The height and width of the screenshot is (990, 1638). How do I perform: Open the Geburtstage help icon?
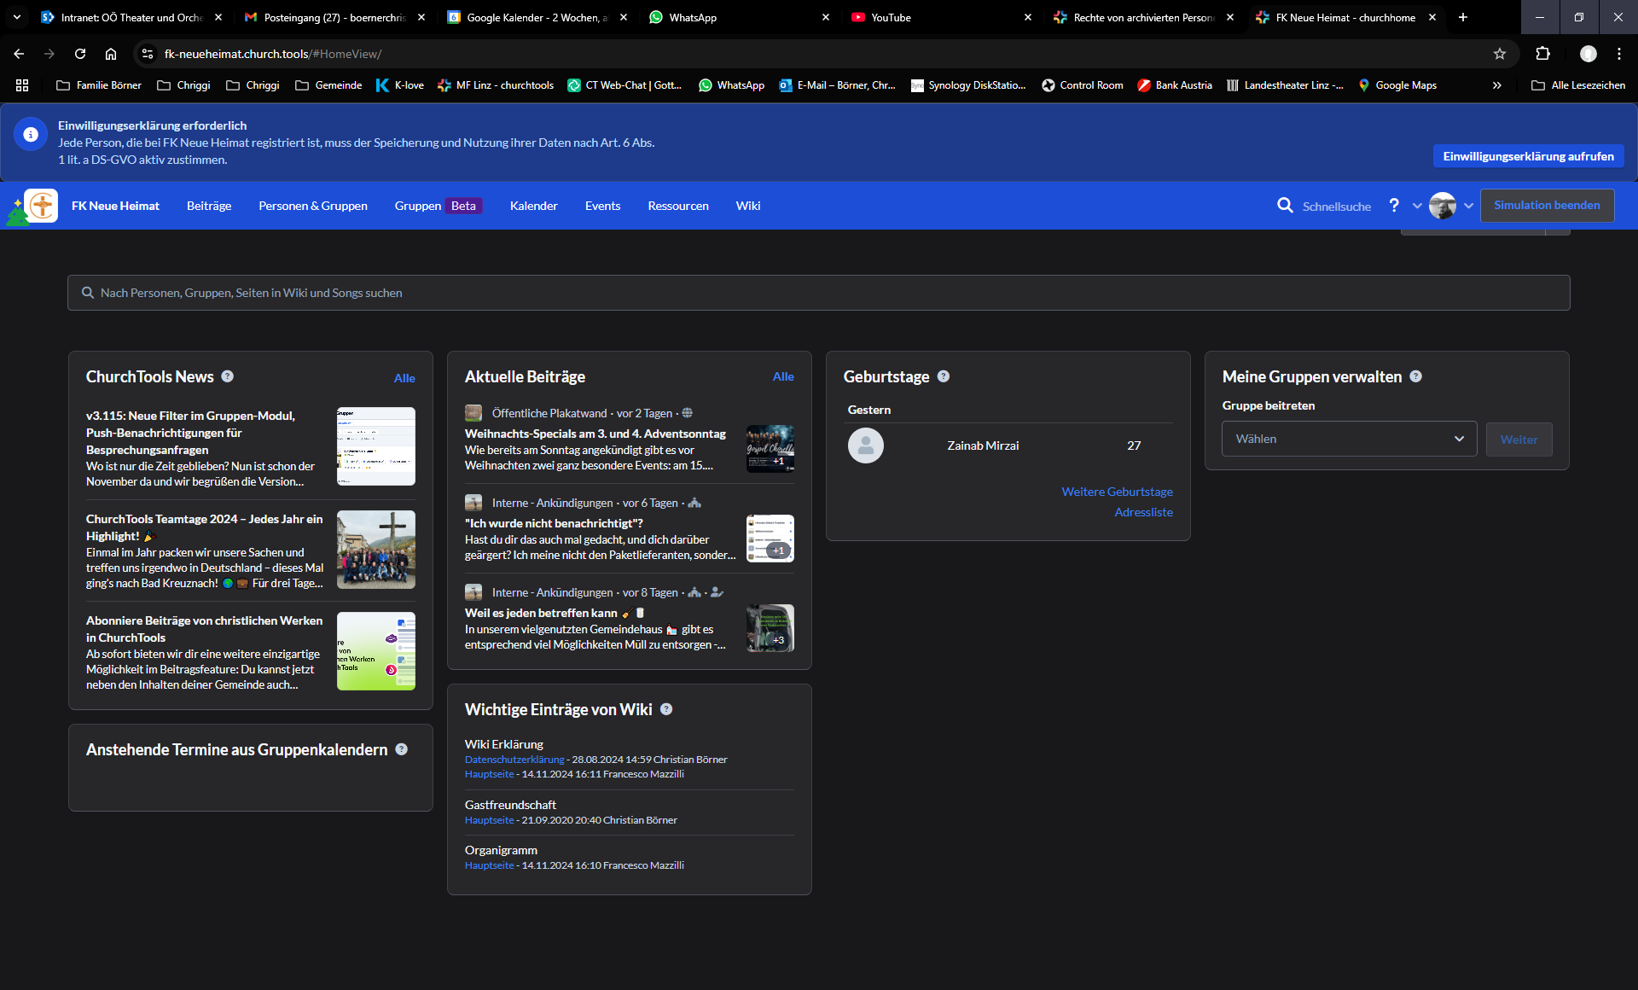(x=944, y=376)
